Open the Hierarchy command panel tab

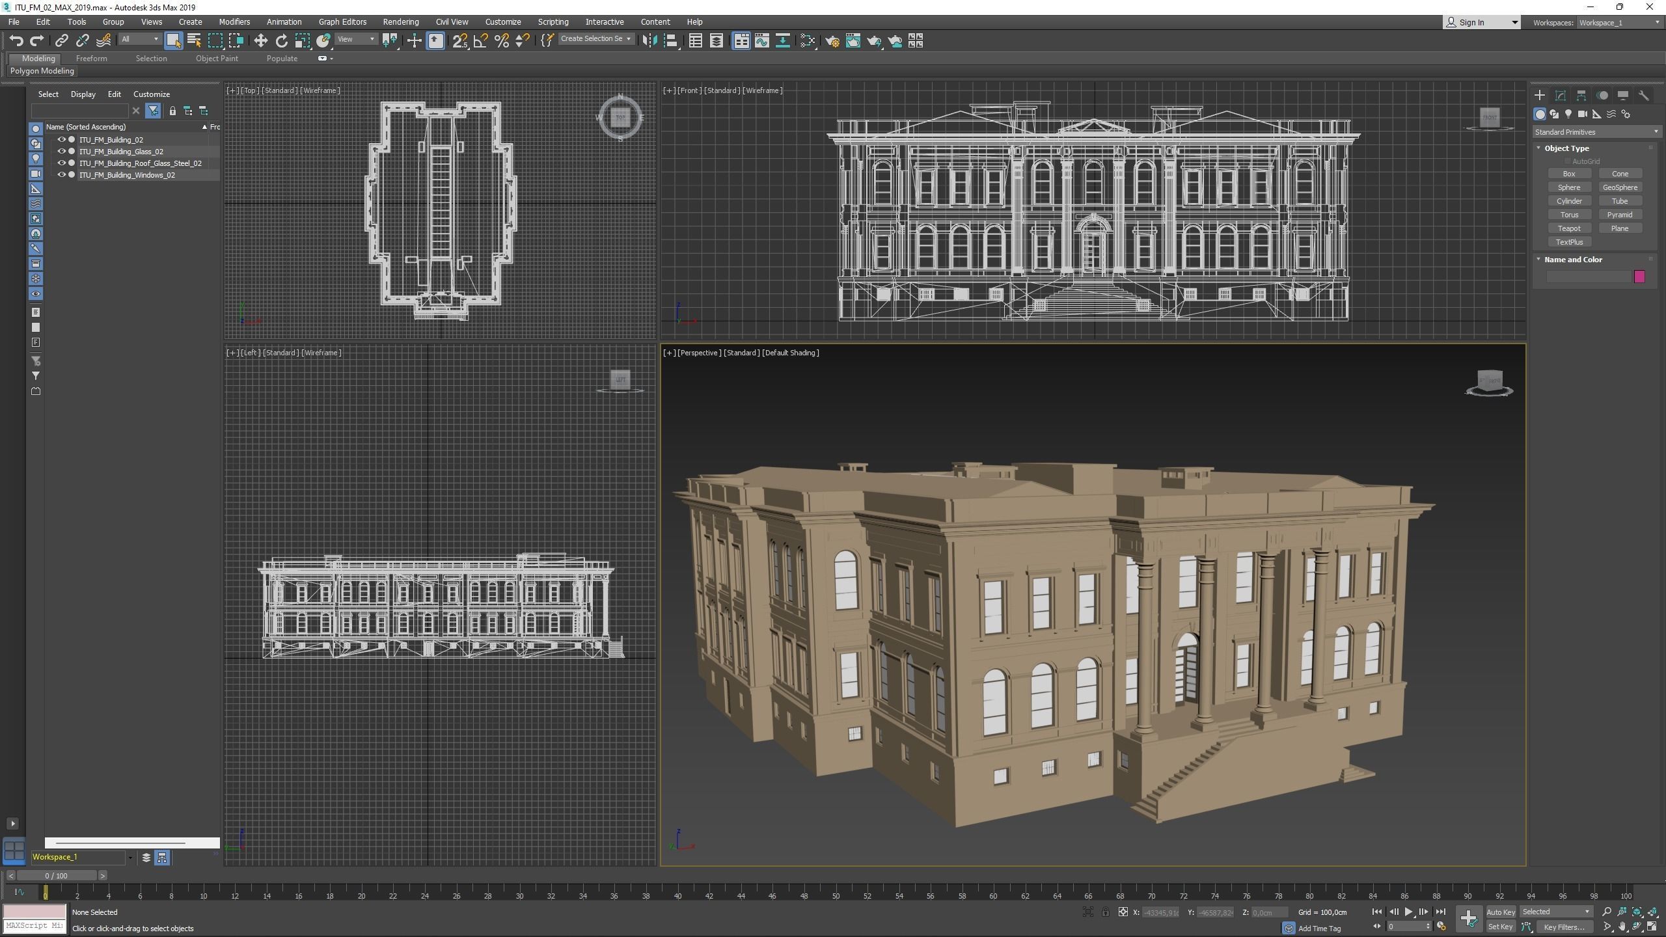coord(1581,96)
